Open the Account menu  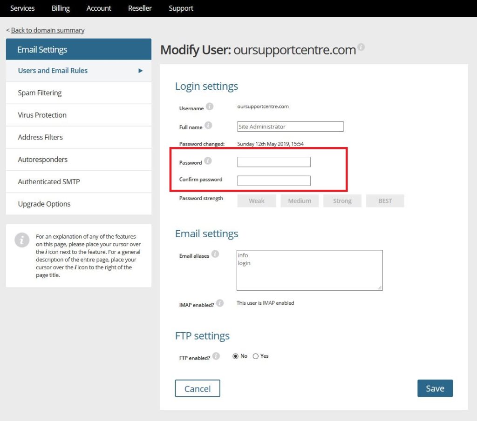99,8
